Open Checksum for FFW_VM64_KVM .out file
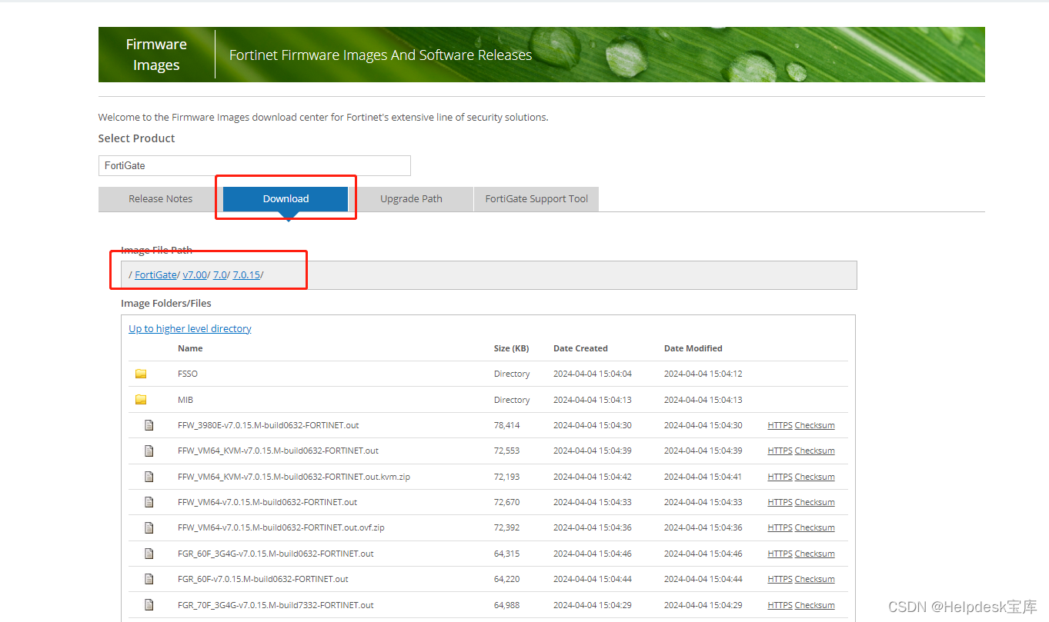Image resolution: width=1049 pixels, height=622 pixels. [814, 451]
